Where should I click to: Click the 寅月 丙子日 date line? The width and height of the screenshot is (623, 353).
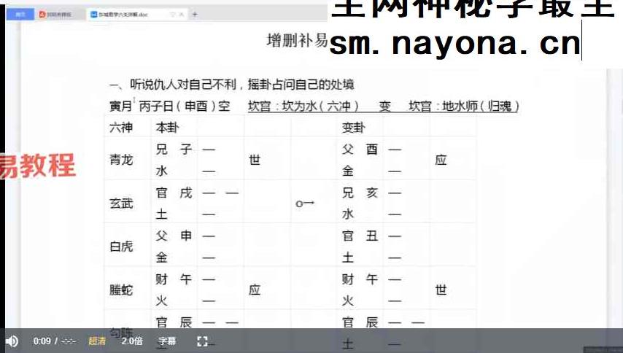point(170,106)
